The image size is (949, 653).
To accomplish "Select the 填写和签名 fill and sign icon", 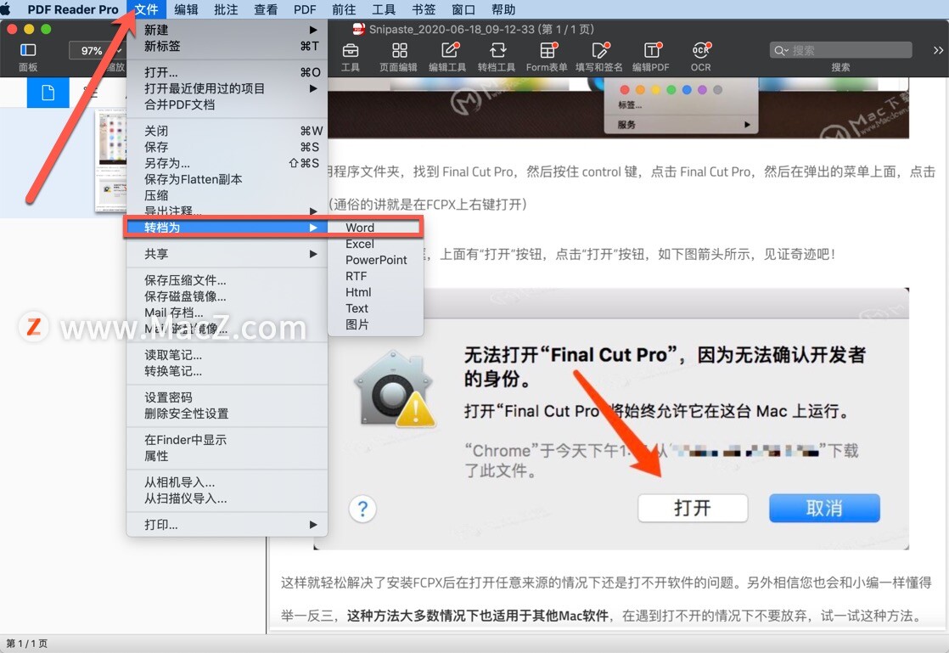I will 599,50.
